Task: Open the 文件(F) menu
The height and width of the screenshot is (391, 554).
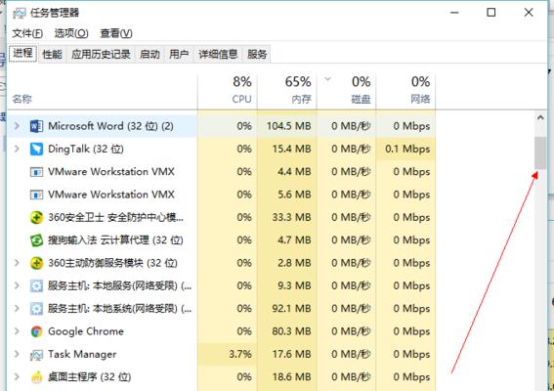Action: click(x=27, y=33)
